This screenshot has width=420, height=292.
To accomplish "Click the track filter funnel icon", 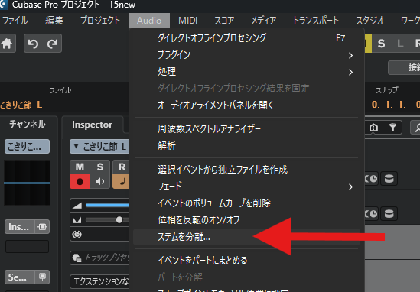I will 392,128.
